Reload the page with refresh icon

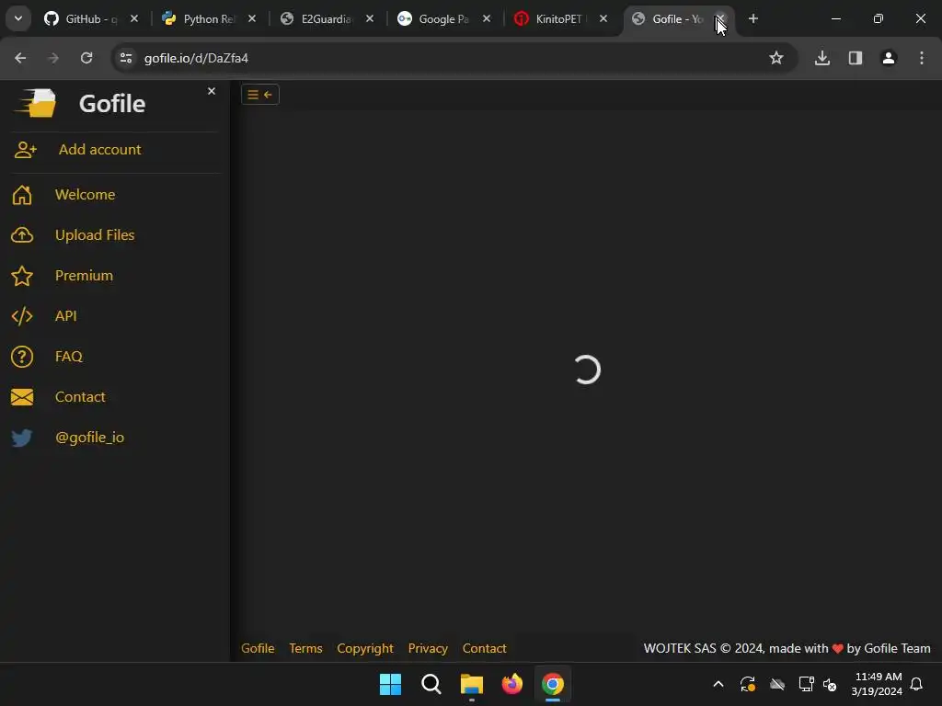86,58
